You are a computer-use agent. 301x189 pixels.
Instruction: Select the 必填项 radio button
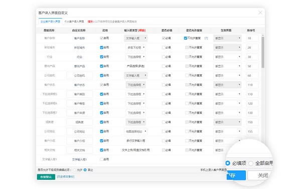tap(228, 163)
